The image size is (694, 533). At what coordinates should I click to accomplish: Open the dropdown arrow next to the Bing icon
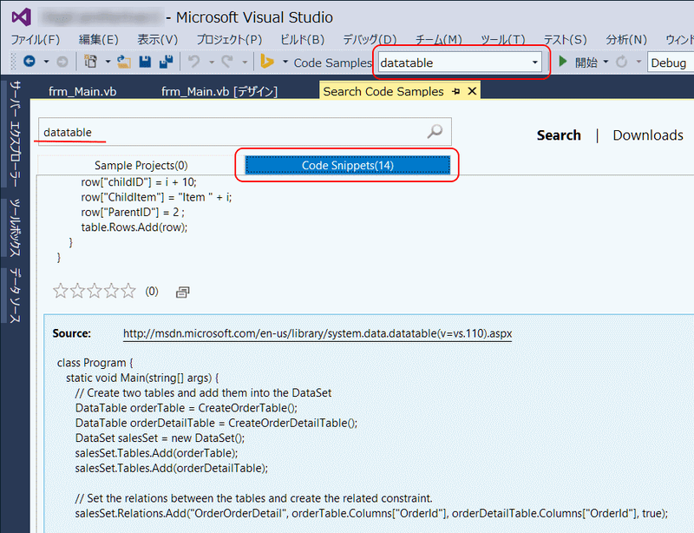[x=285, y=62]
